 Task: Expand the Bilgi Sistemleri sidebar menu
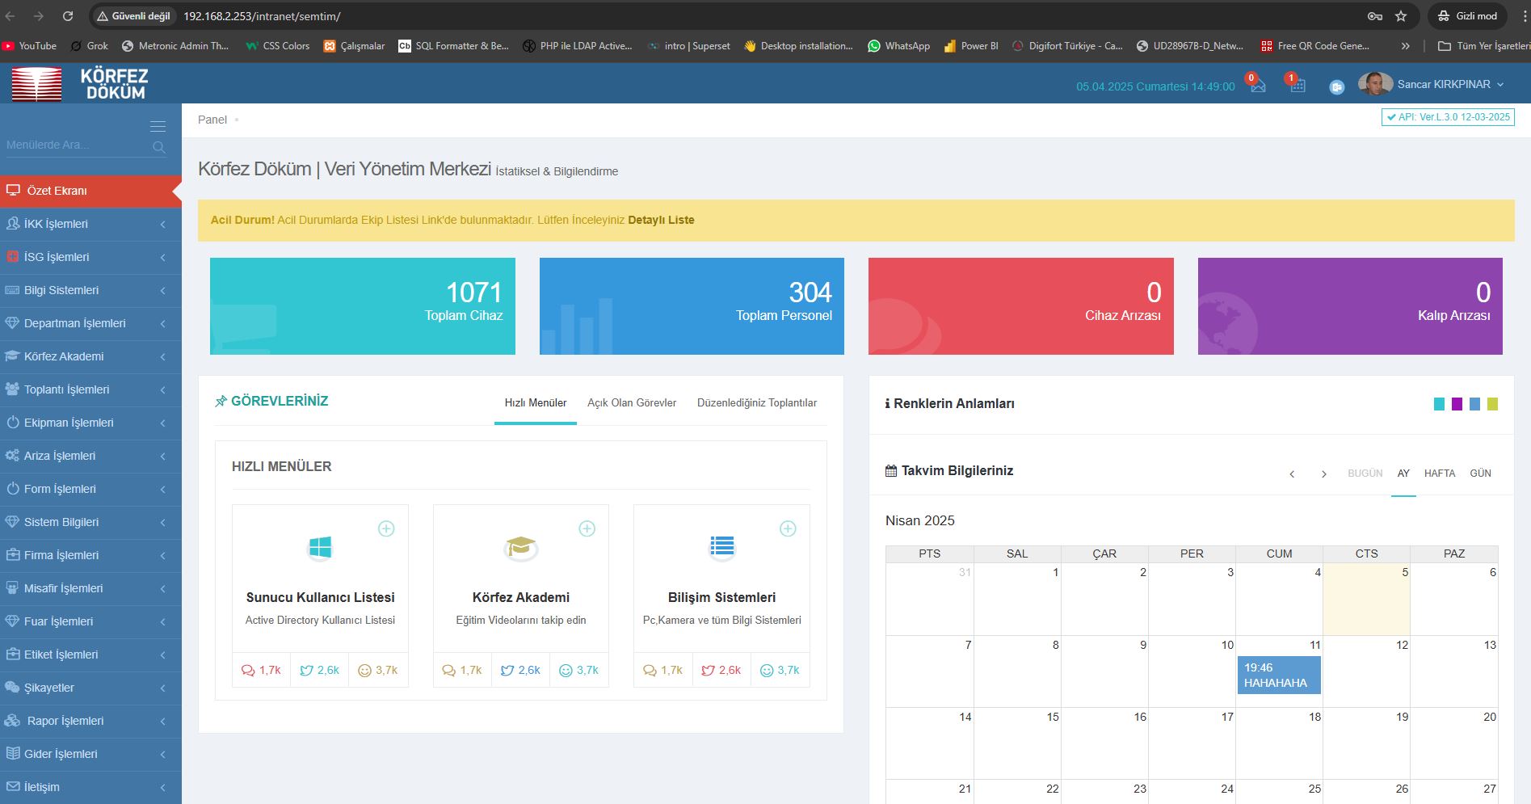(x=90, y=290)
